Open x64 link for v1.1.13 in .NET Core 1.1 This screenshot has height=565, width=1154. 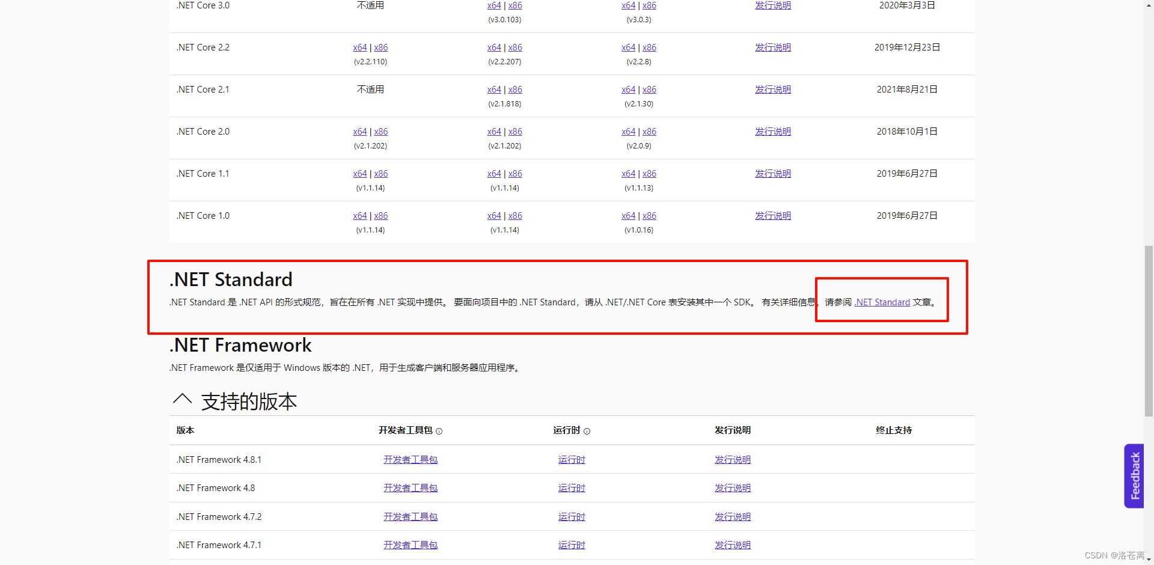pyautogui.click(x=628, y=174)
